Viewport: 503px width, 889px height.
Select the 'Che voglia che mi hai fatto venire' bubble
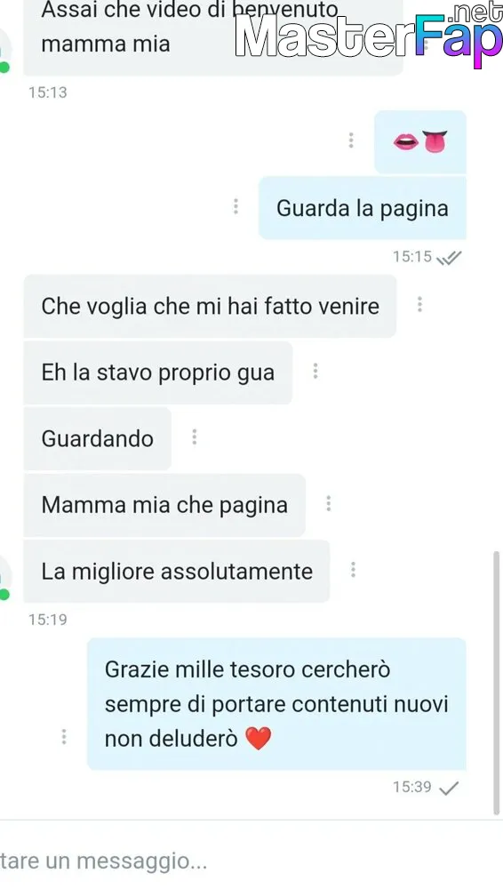210,306
